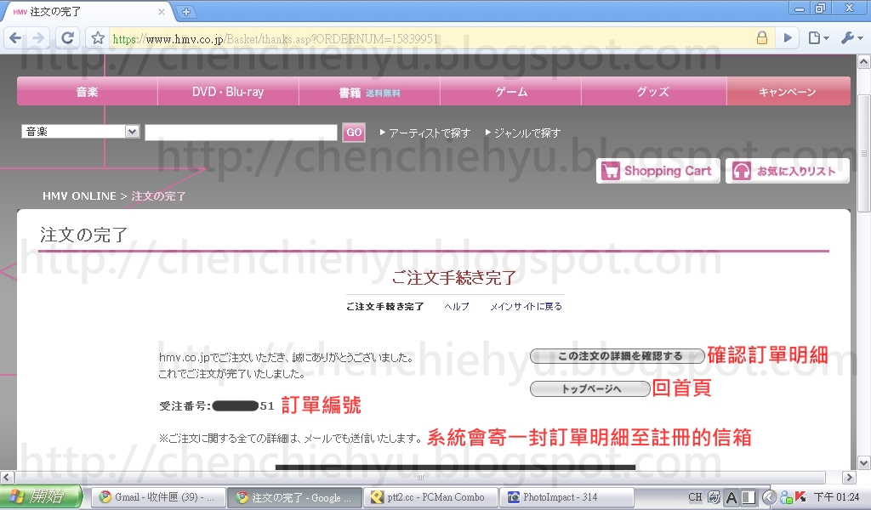Image resolution: width=871 pixels, height=510 pixels.
Task: Open the 書籍 navigation tab
Action: pyautogui.click(x=369, y=92)
